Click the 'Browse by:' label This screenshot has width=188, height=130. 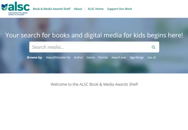click(35, 57)
